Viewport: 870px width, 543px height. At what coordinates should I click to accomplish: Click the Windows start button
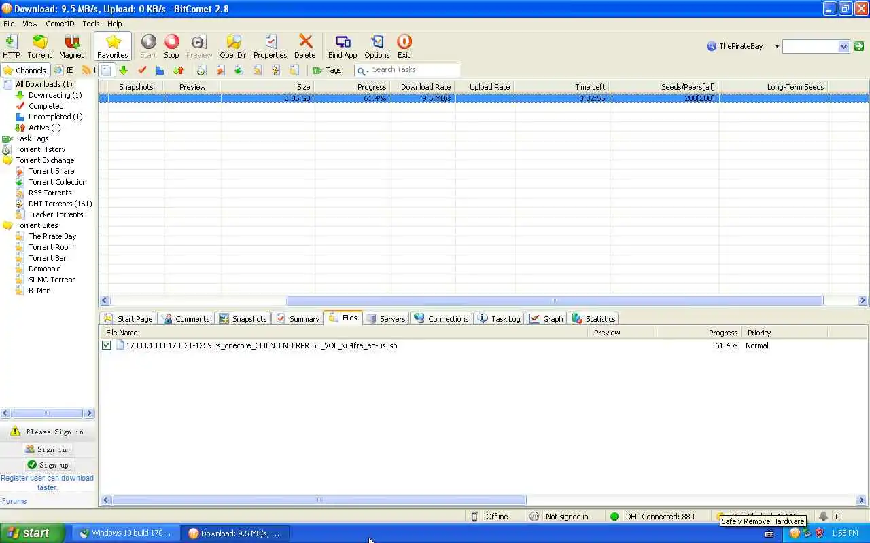tap(32, 533)
